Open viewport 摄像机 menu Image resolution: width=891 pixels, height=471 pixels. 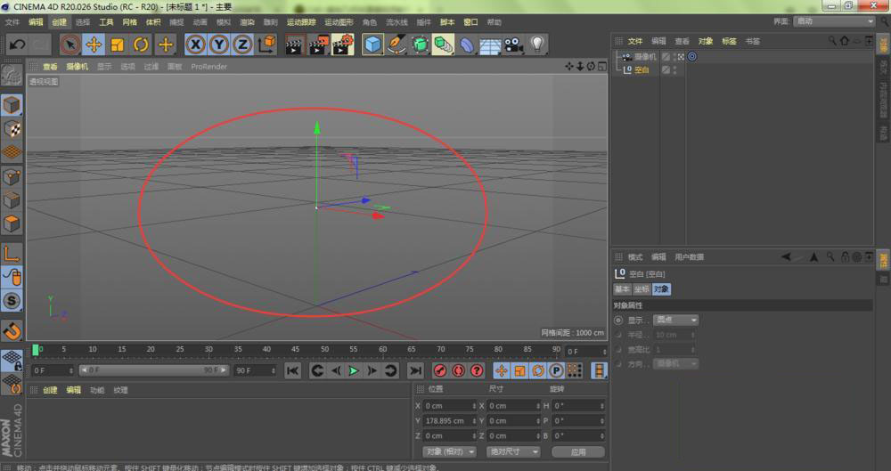(77, 67)
